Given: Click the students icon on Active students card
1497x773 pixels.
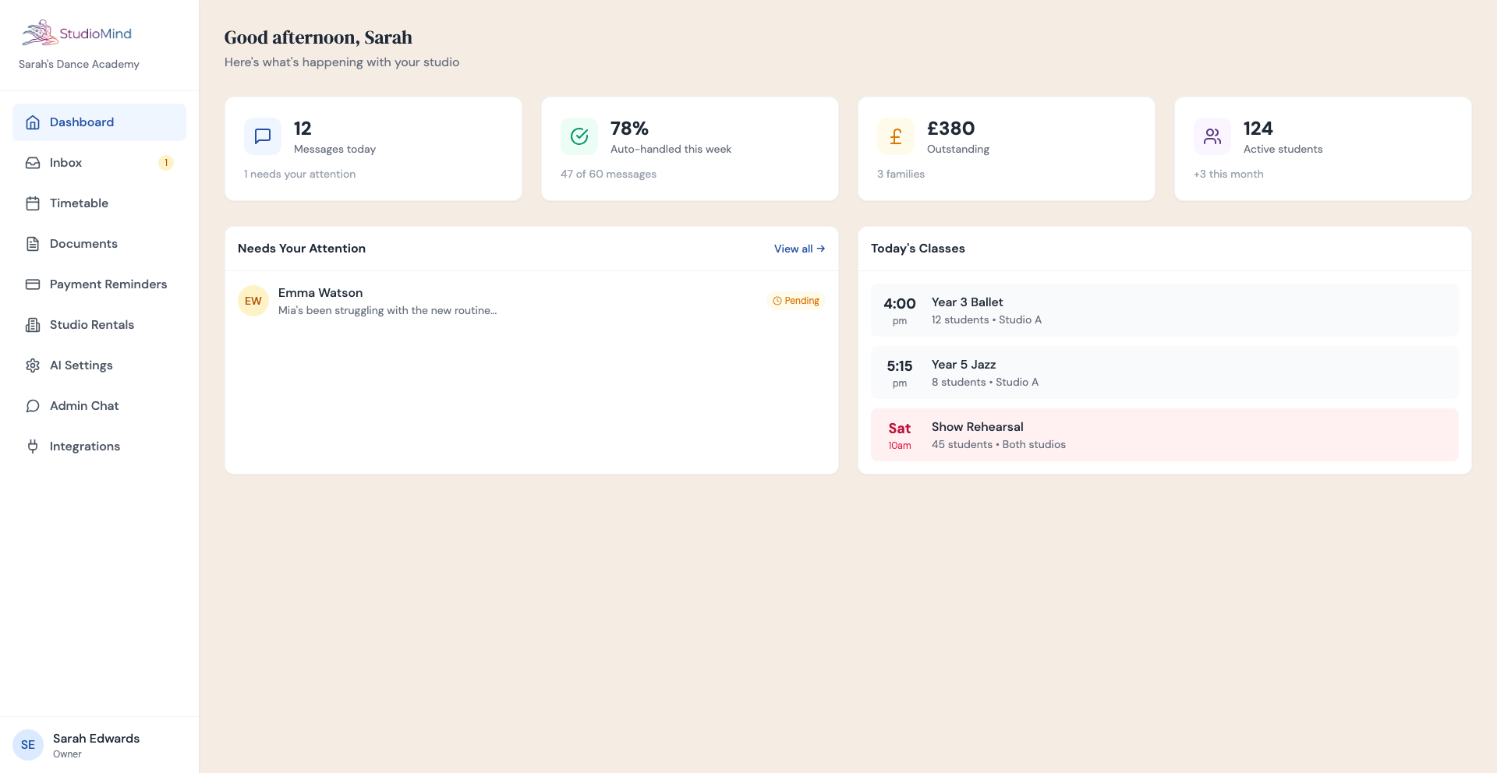Looking at the screenshot, I should (1212, 136).
